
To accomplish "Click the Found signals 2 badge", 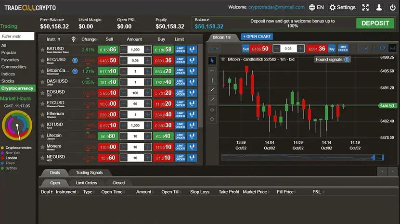I will point(333,60).
